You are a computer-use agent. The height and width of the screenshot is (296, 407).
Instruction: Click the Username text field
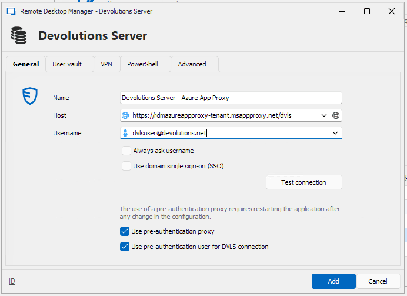pyautogui.click(x=230, y=133)
